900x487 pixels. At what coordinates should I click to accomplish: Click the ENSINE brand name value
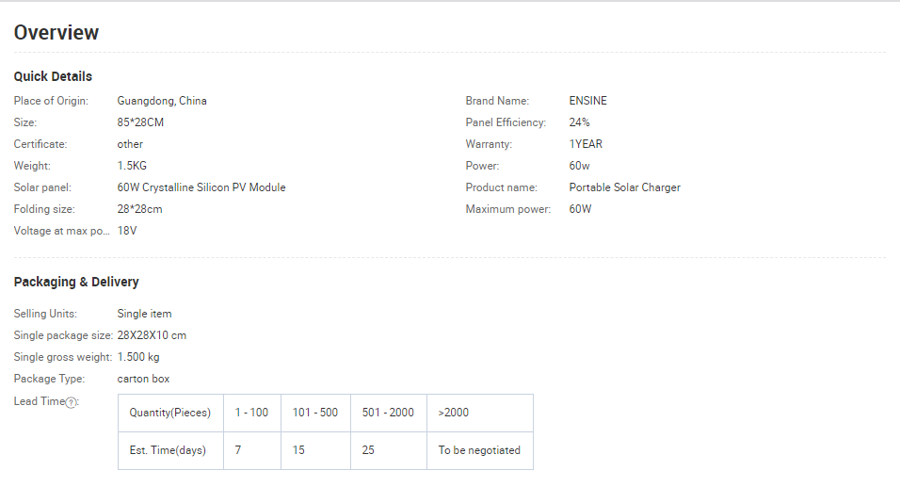588,101
